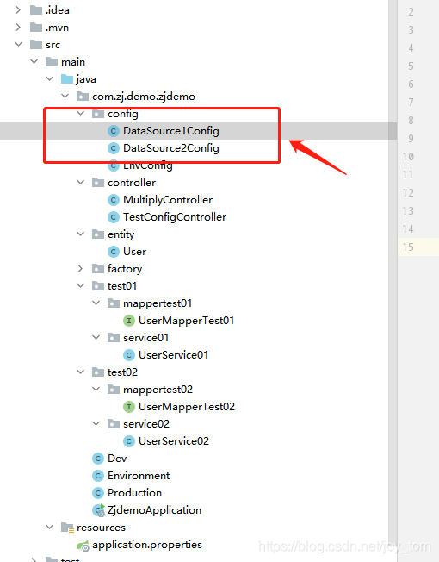Collapse the controller package
The height and width of the screenshot is (562, 439).
coord(81,182)
